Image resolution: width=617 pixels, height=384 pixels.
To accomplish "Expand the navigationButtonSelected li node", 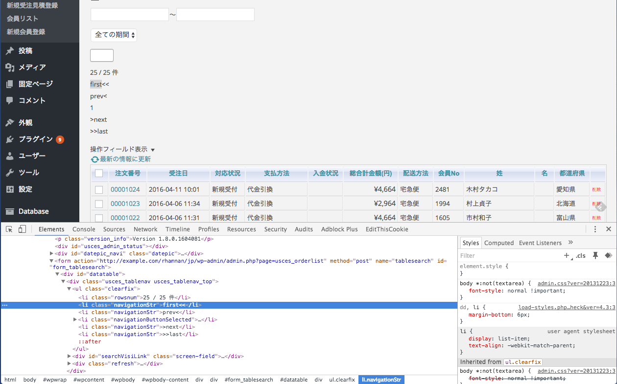I will click(x=75, y=319).
